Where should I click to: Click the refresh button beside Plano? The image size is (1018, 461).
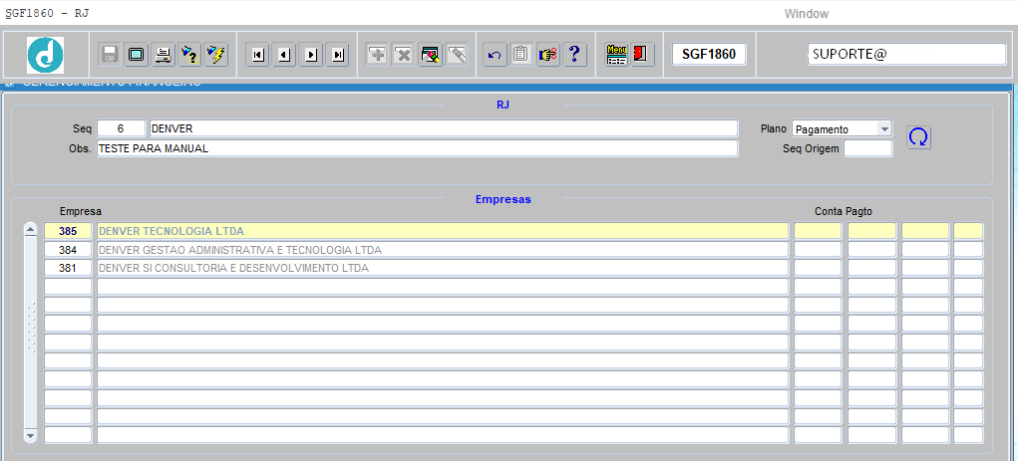tap(918, 137)
